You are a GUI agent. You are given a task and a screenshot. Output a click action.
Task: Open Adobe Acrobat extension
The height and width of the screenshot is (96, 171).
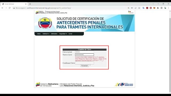(147, 8)
